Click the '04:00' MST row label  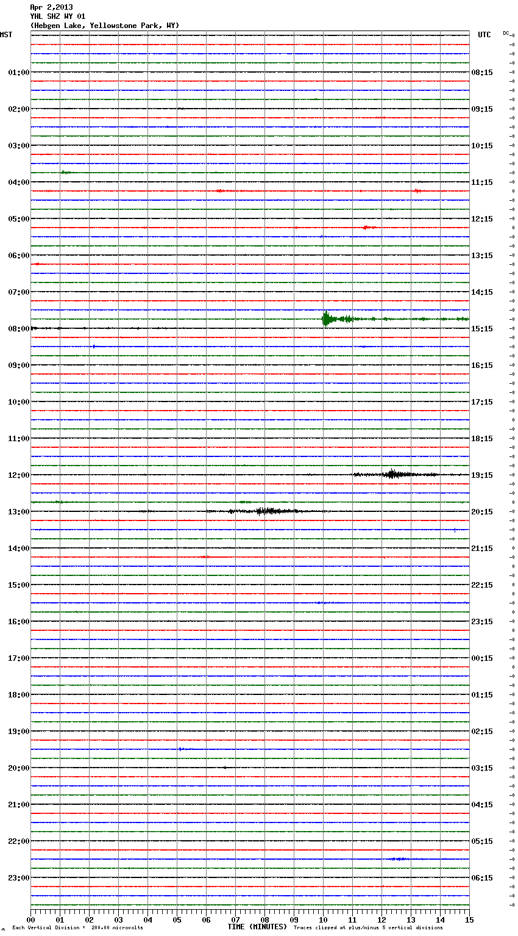tap(19, 182)
